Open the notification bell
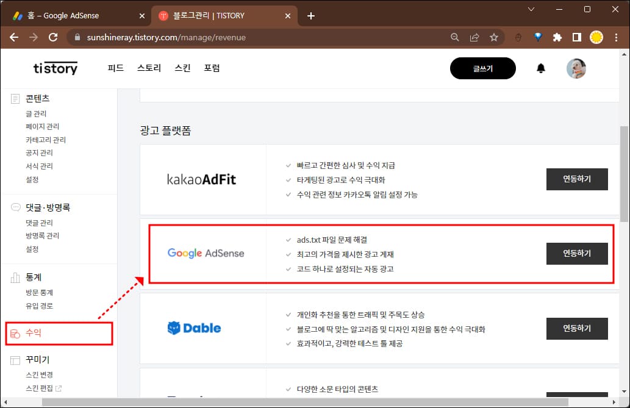The height and width of the screenshot is (408, 630). 541,68
